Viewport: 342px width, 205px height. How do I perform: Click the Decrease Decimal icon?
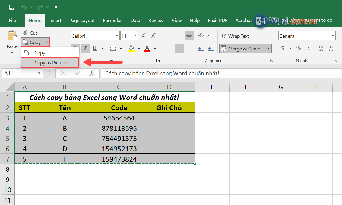[331, 48]
